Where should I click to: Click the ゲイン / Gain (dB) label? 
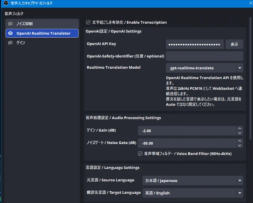click(x=101, y=130)
